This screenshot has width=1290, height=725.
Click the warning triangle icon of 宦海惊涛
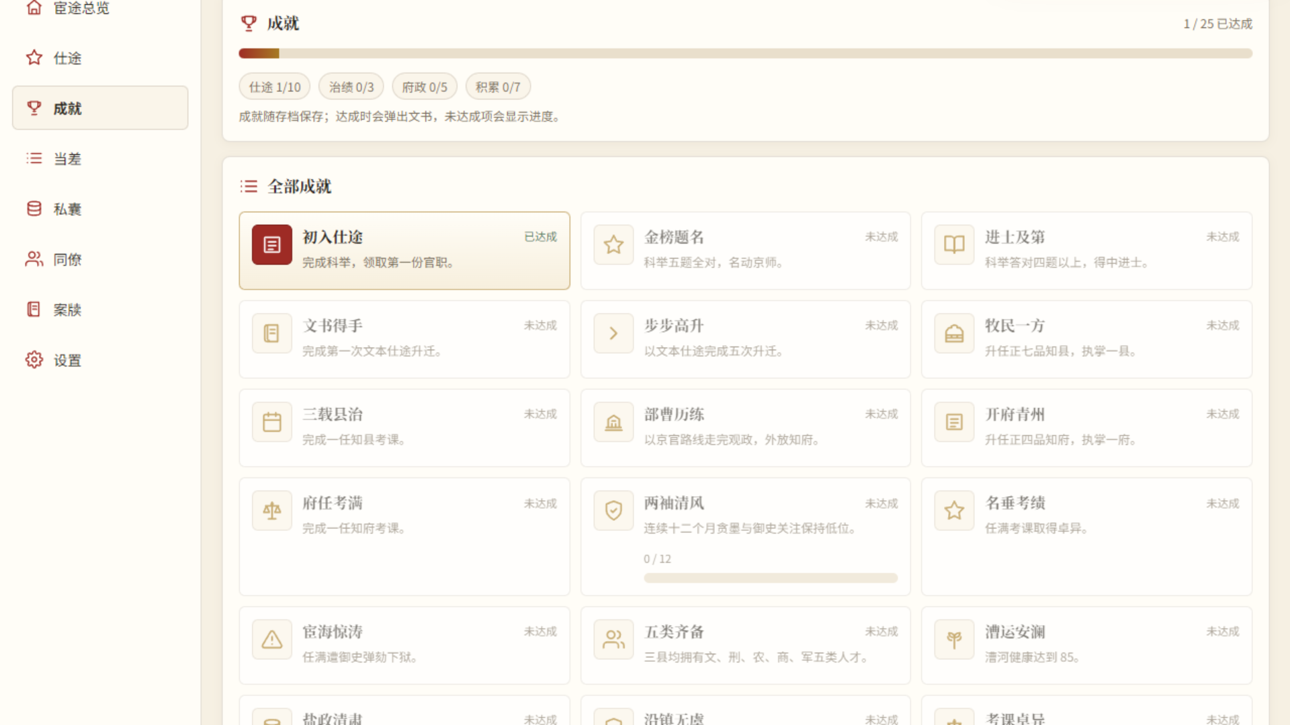click(272, 639)
